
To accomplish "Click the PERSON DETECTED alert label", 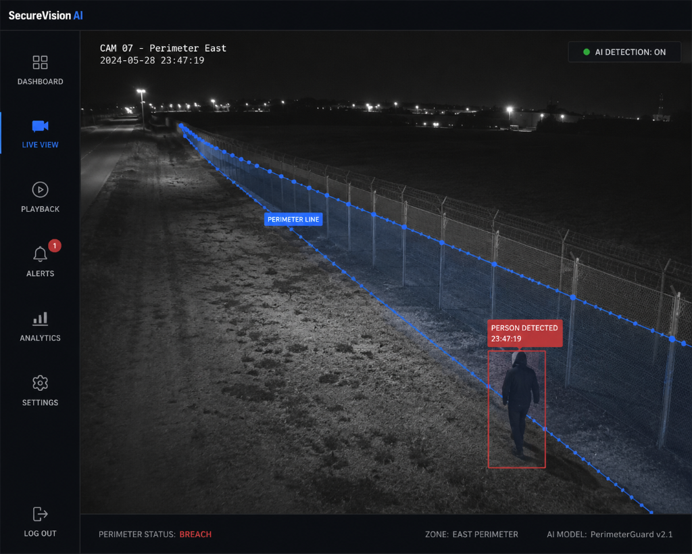I will [x=524, y=333].
